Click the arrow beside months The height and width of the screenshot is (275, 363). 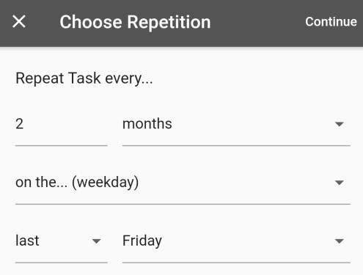[340, 124]
